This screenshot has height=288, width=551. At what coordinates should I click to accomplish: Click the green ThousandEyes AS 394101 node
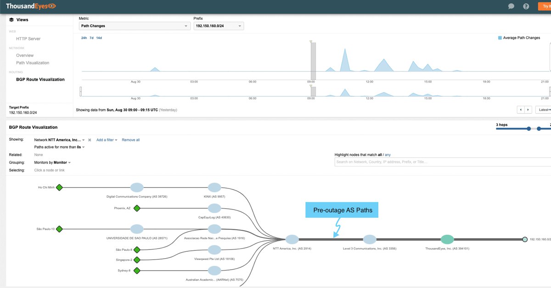447,239
